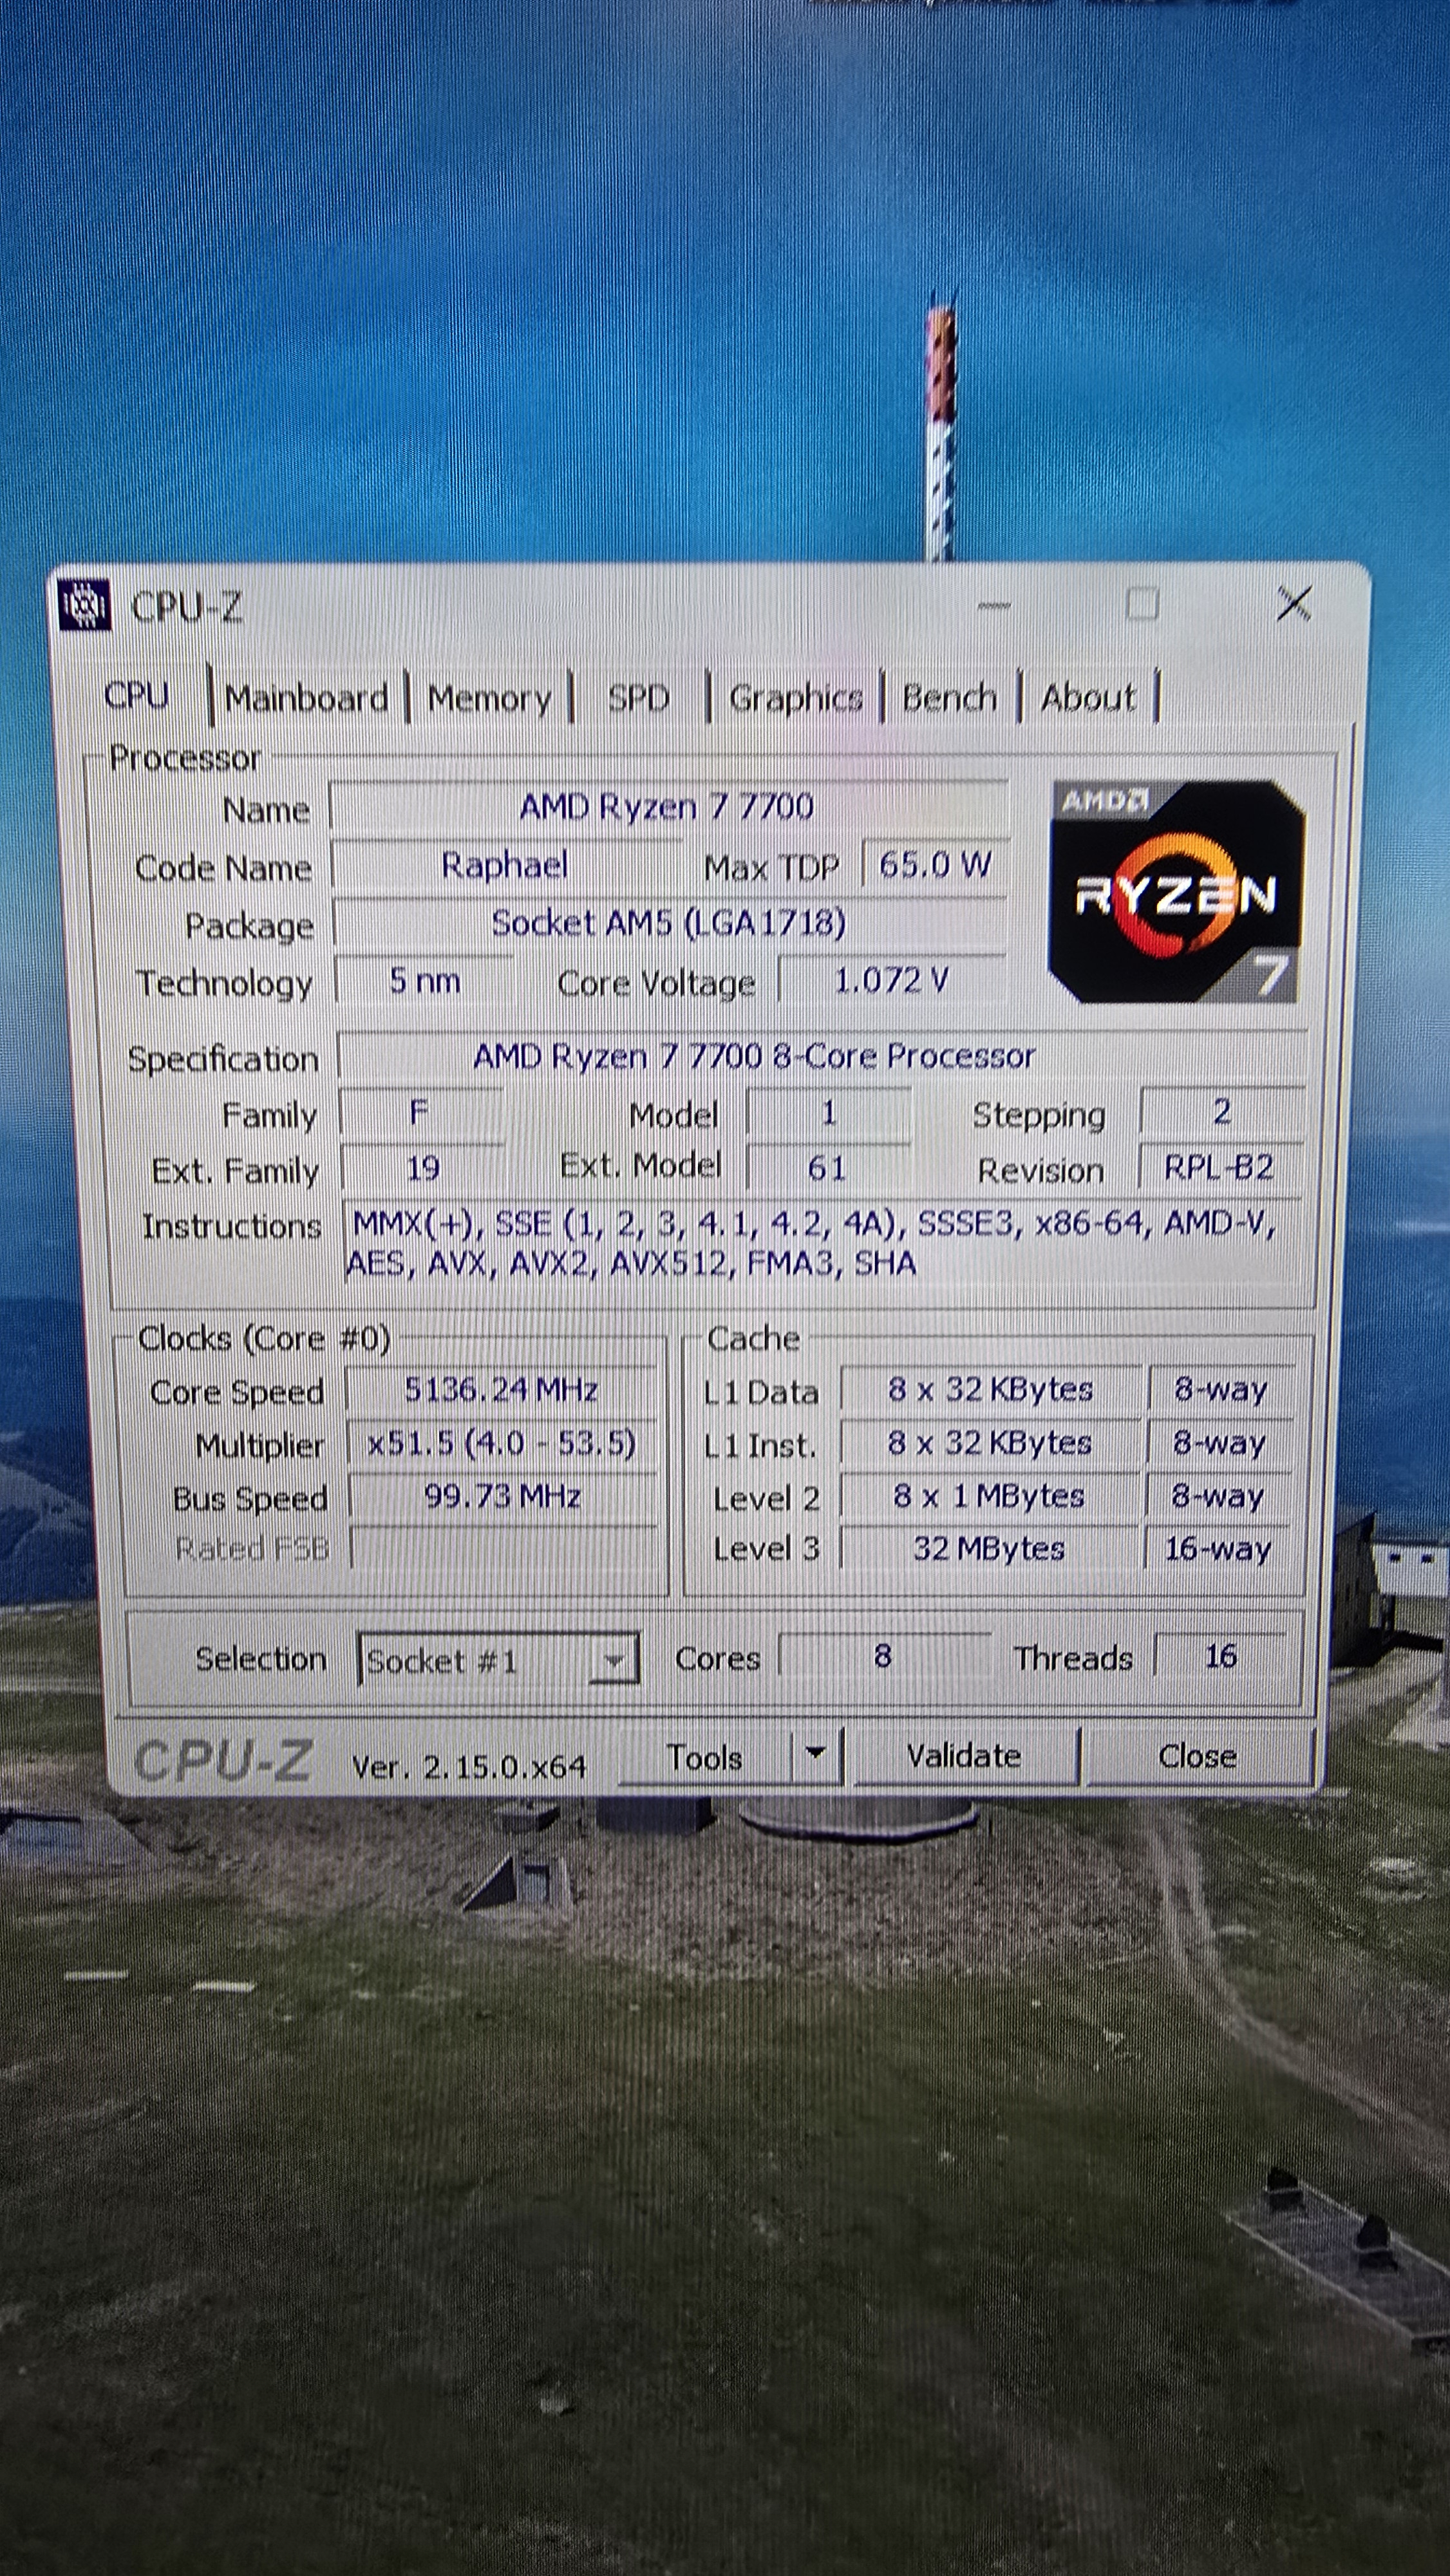Expand the Socket #1 selection combo box
The image size is (1450, 2576).
(x=498, y=1660)
